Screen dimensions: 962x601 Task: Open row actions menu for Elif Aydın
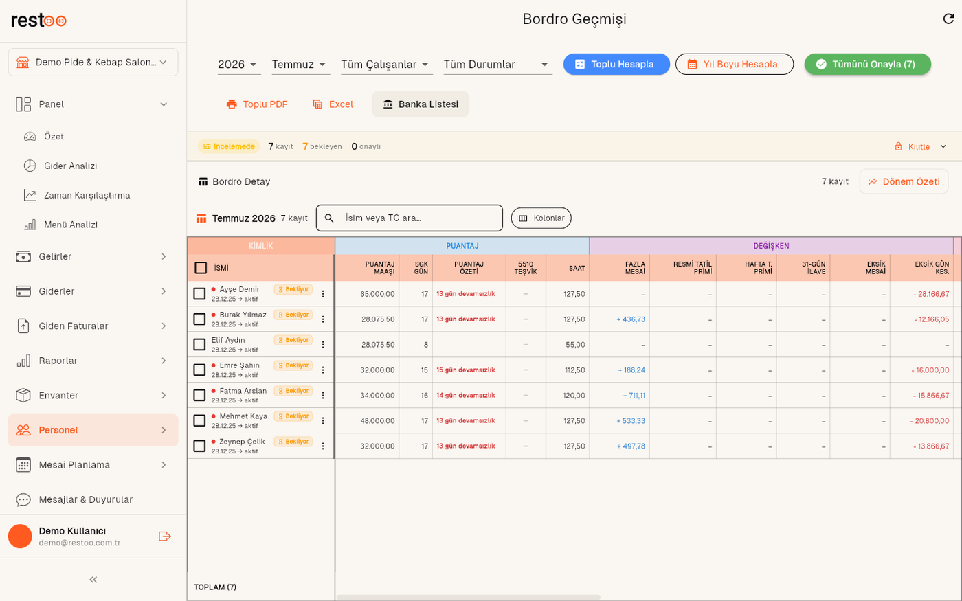pos(323,345)
